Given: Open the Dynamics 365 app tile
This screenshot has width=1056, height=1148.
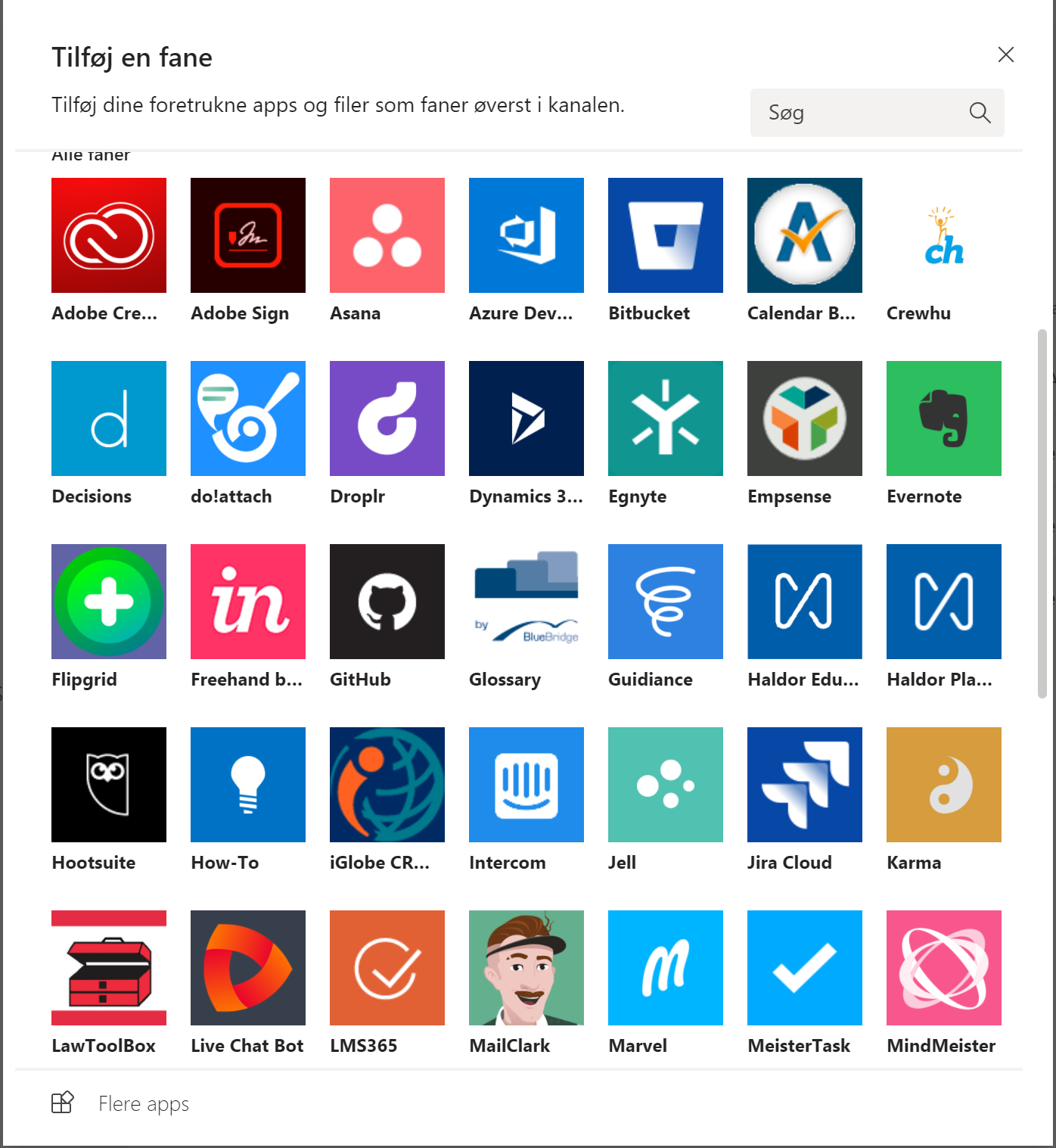Looking at the screenshot, I should [x=526, y=418].
